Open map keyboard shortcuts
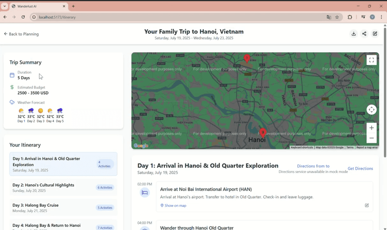Viewport: 387px width, 230px height. tap(301, 147)
